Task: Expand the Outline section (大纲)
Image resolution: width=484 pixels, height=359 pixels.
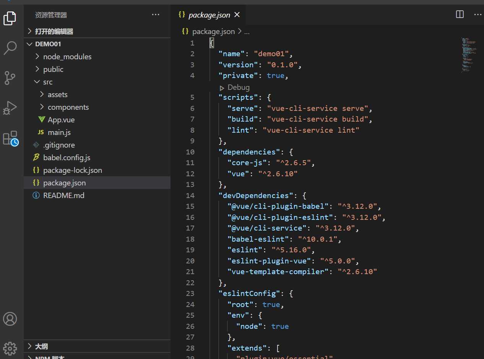Action: coord(97,346)
